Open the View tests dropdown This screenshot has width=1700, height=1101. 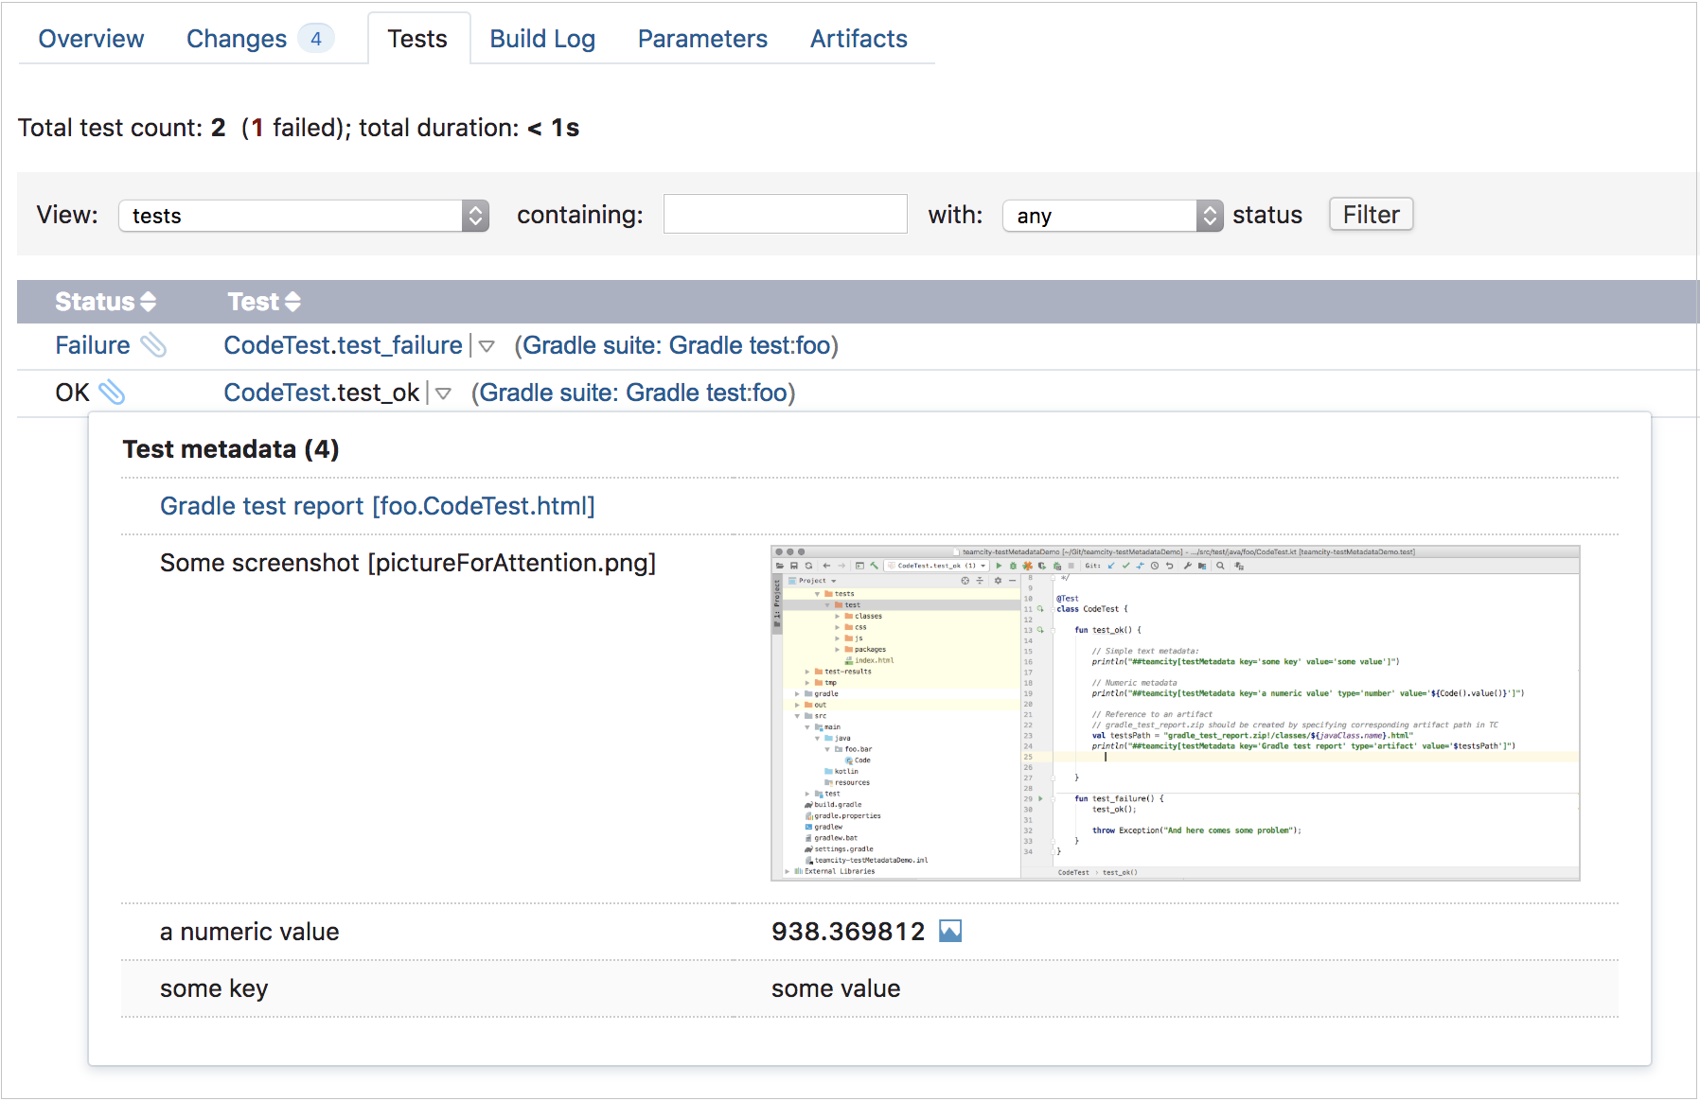(303, 216)
